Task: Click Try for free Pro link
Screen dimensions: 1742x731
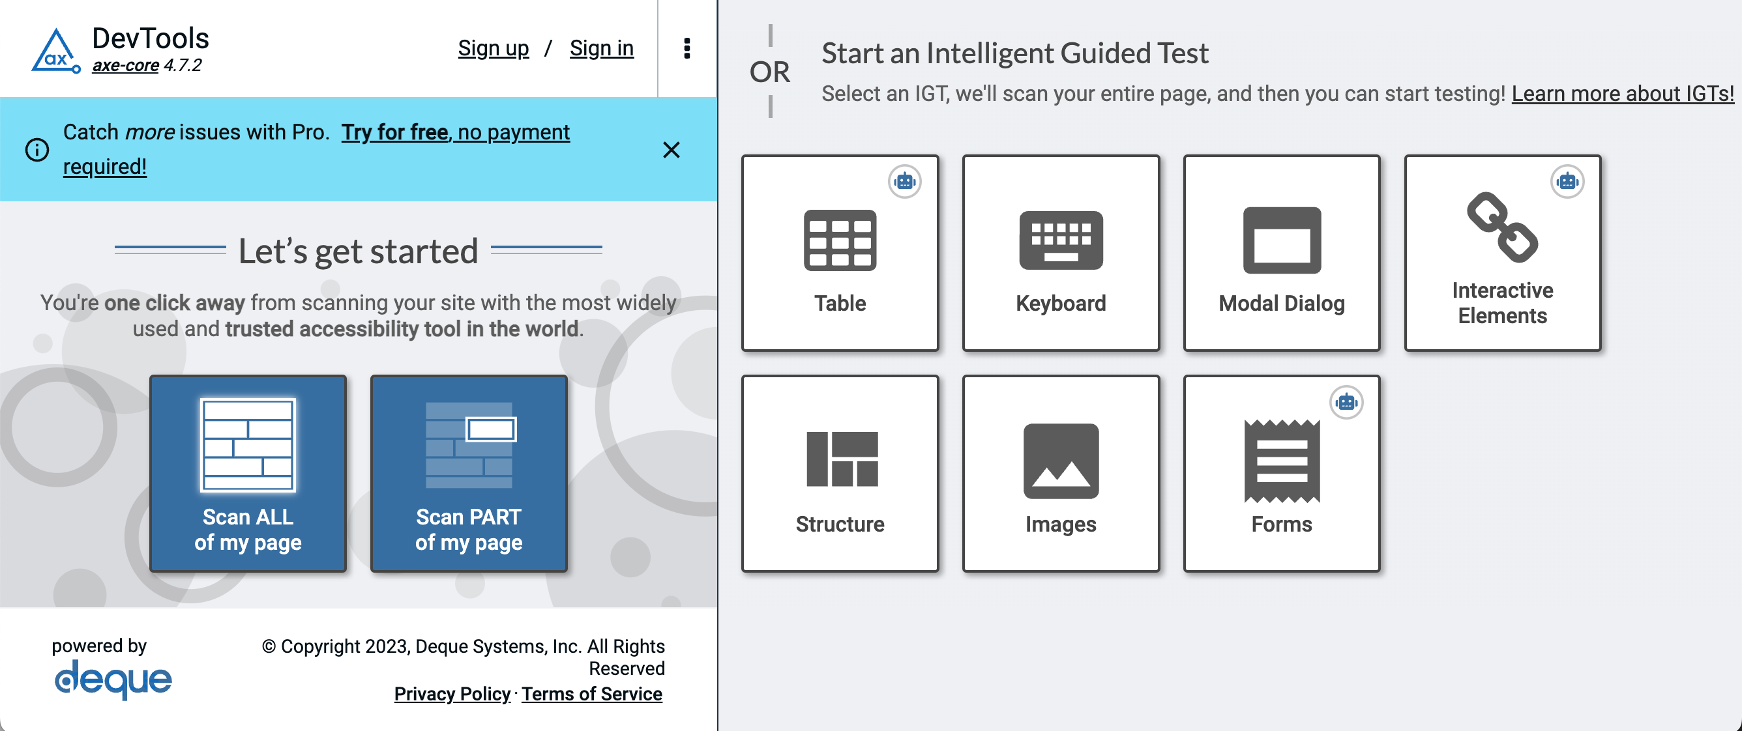Action: click(395, 132)
